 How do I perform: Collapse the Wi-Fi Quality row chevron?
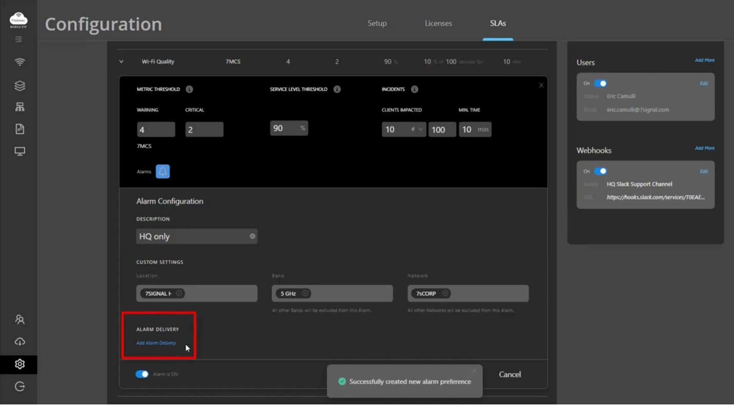click(x=121, y=62)
